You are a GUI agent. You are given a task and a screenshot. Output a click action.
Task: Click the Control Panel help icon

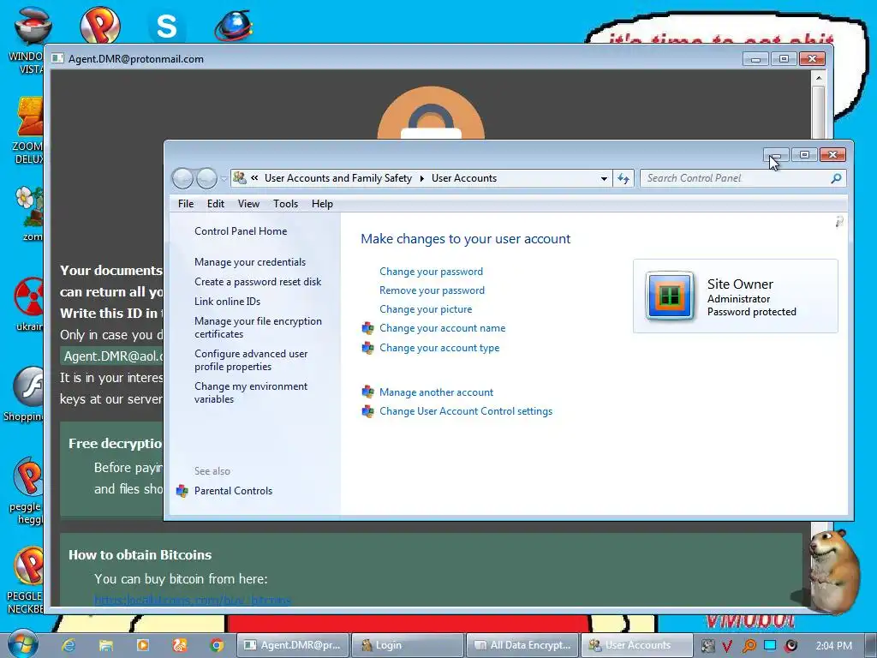pyautogui.click(x=839, y=222)
